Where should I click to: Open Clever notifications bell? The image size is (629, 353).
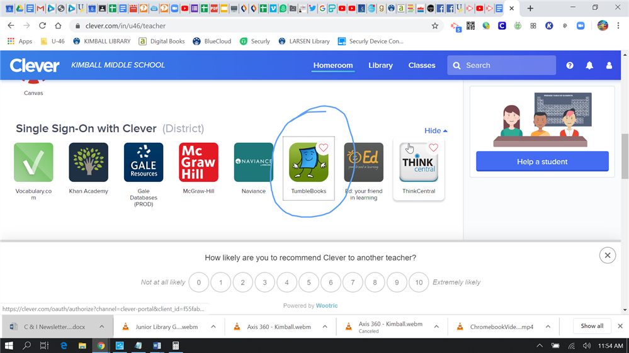click(589, 65)
